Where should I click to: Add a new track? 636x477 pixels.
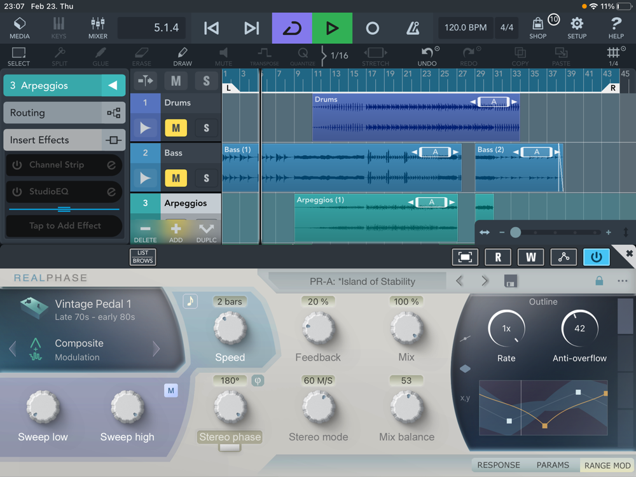tap(176, 233)
